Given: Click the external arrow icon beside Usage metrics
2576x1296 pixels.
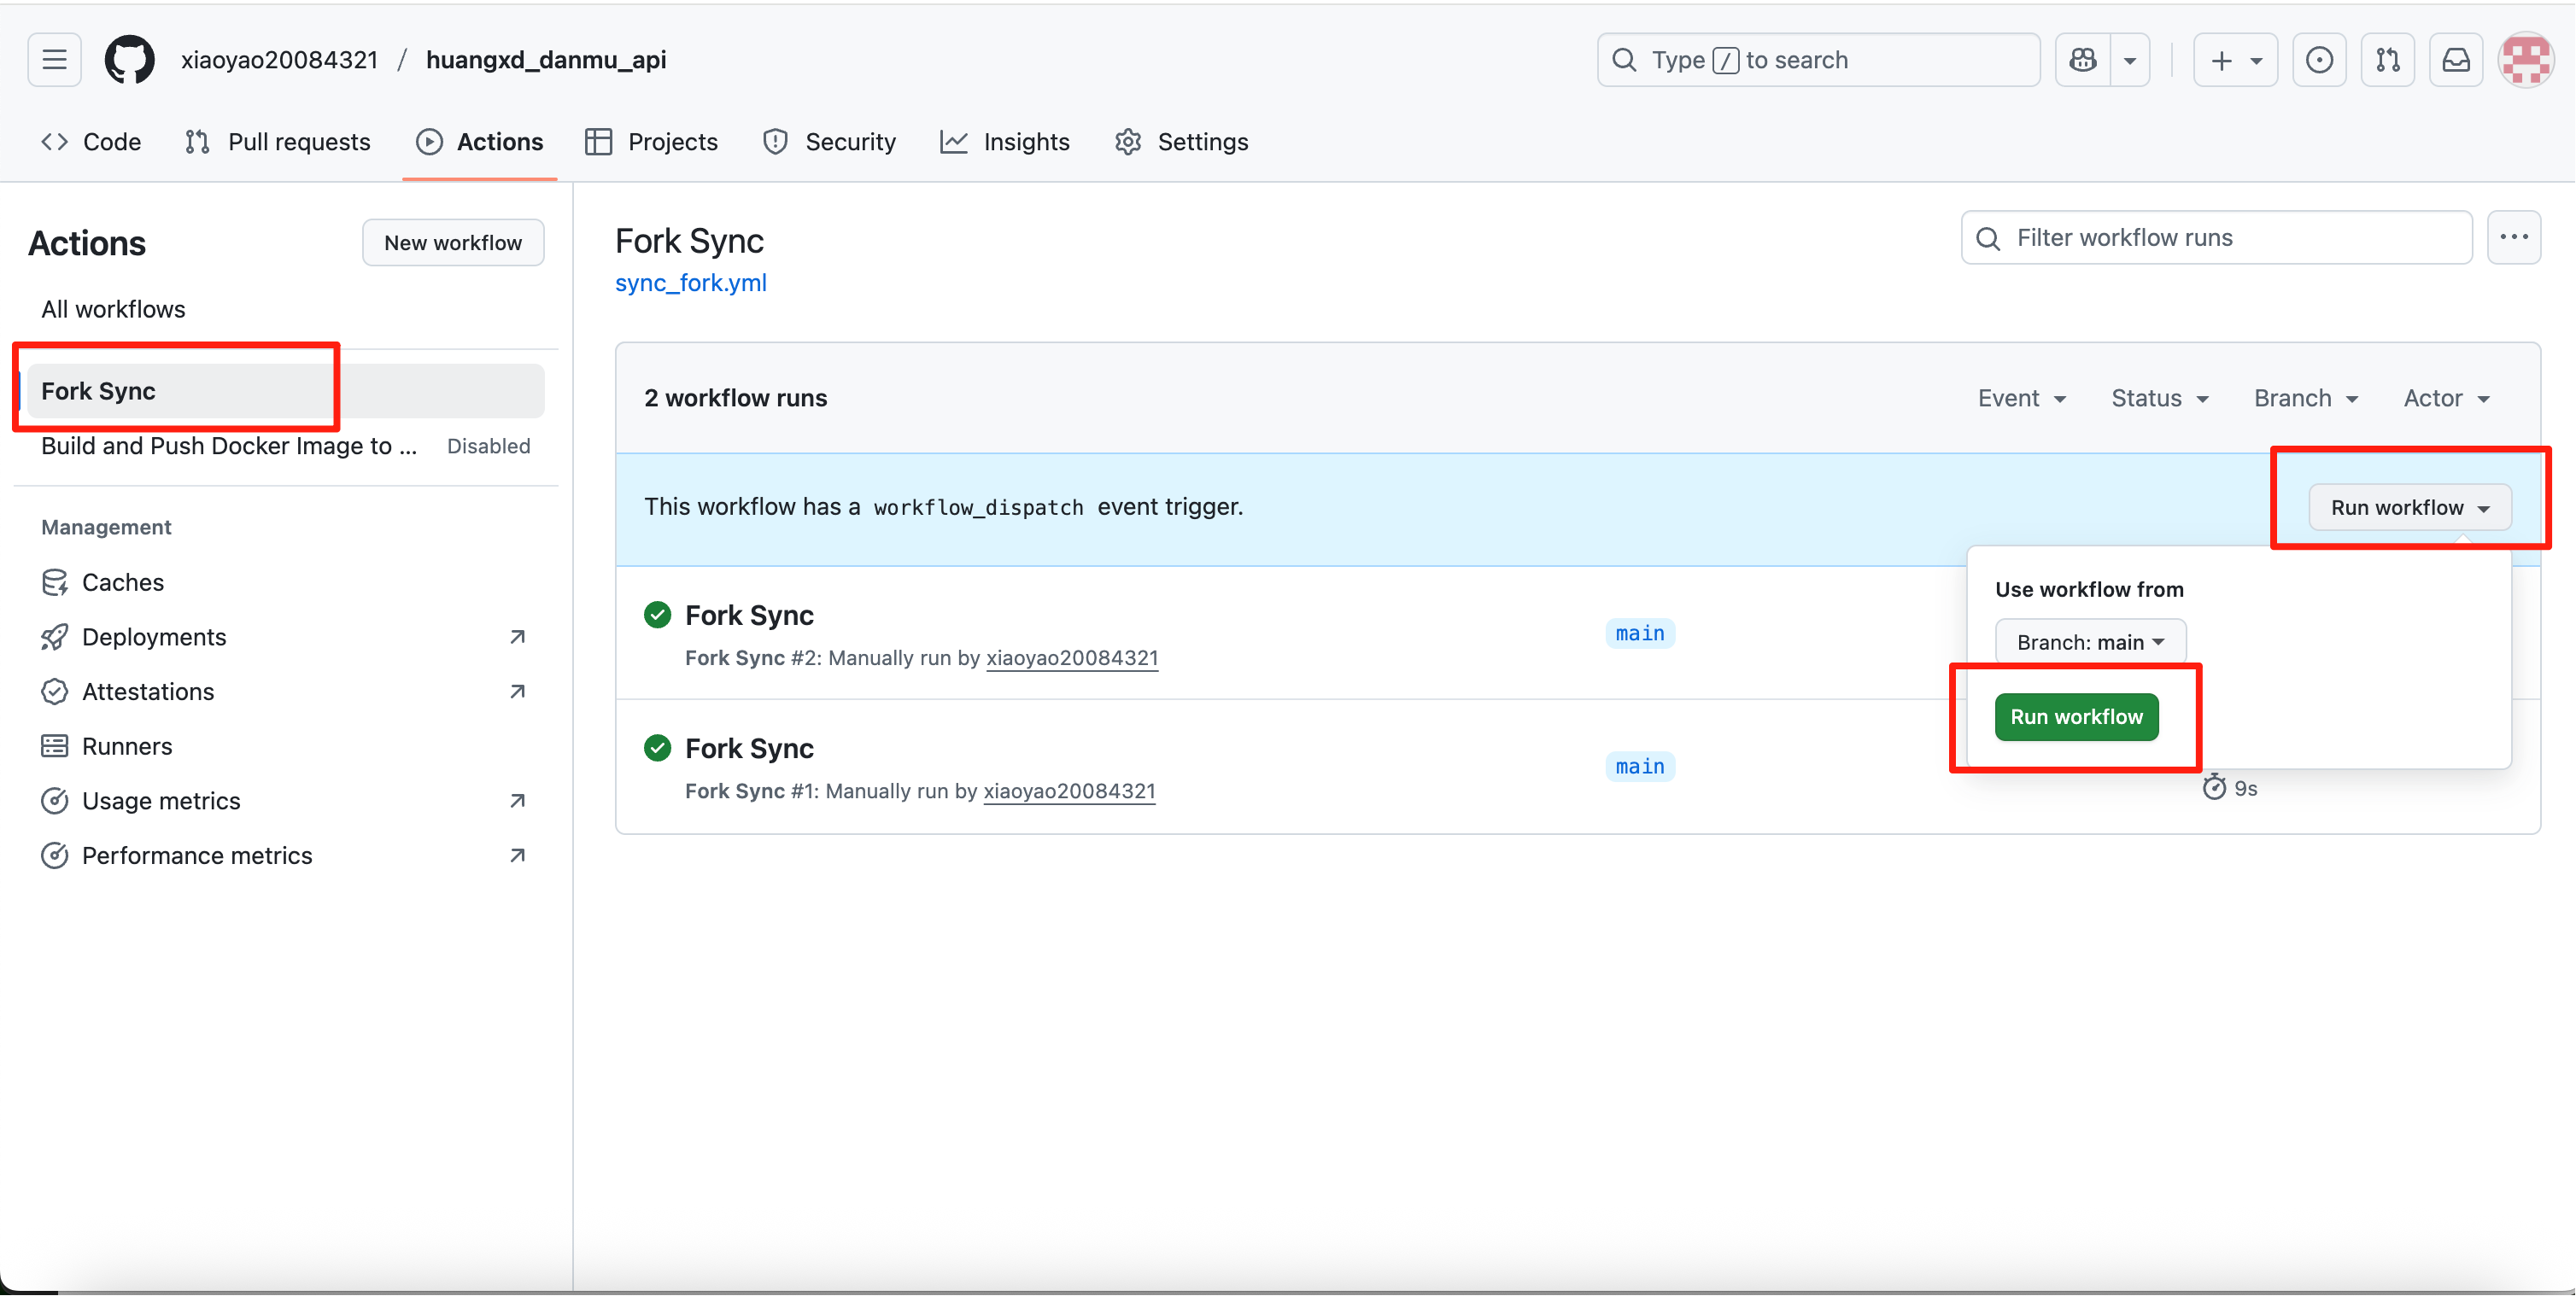Looking at the screenshot, I should click(517, 800).
